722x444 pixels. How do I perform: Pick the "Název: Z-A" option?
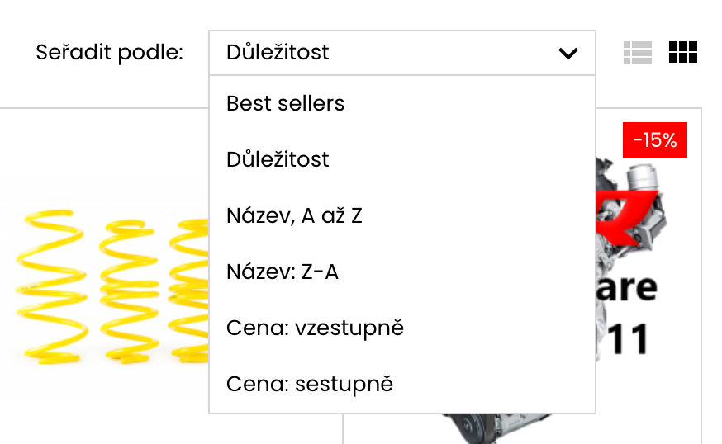tap(283, 272)
